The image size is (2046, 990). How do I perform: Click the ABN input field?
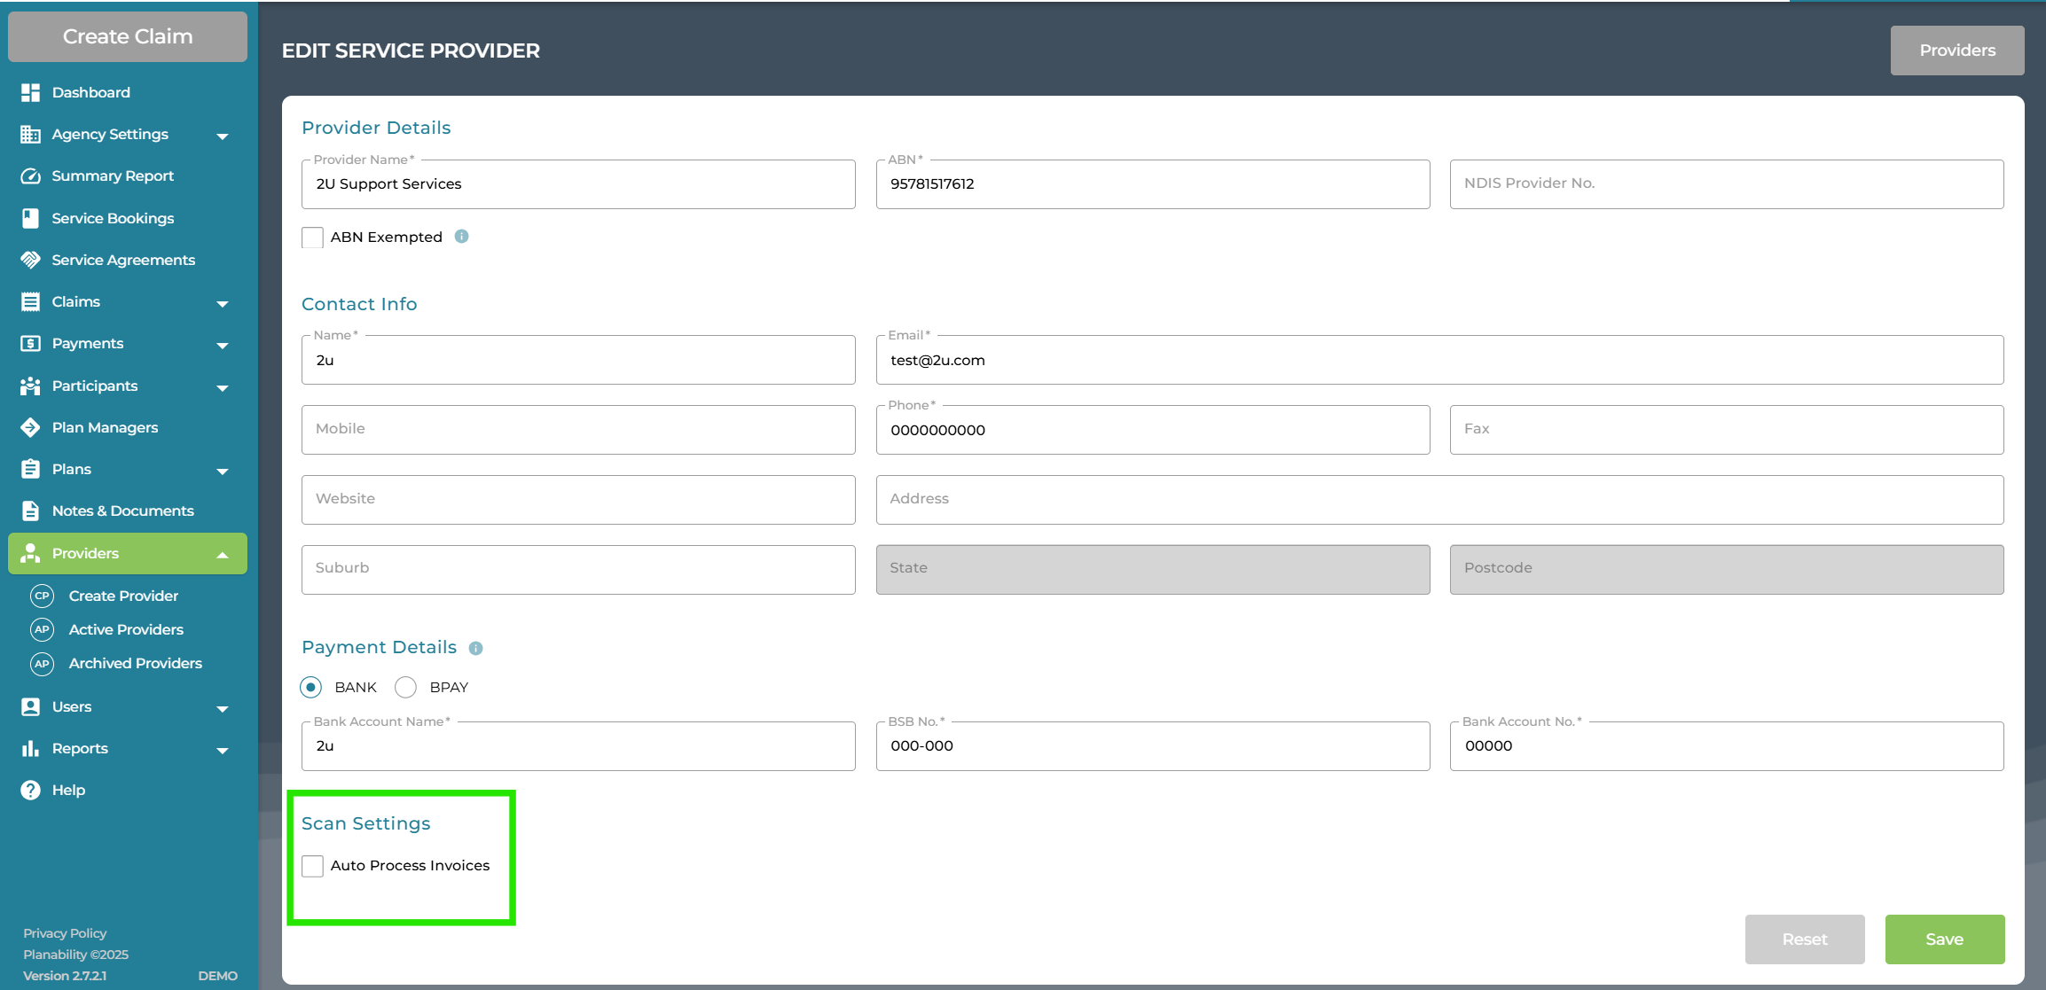click(x=1153, y=184)
